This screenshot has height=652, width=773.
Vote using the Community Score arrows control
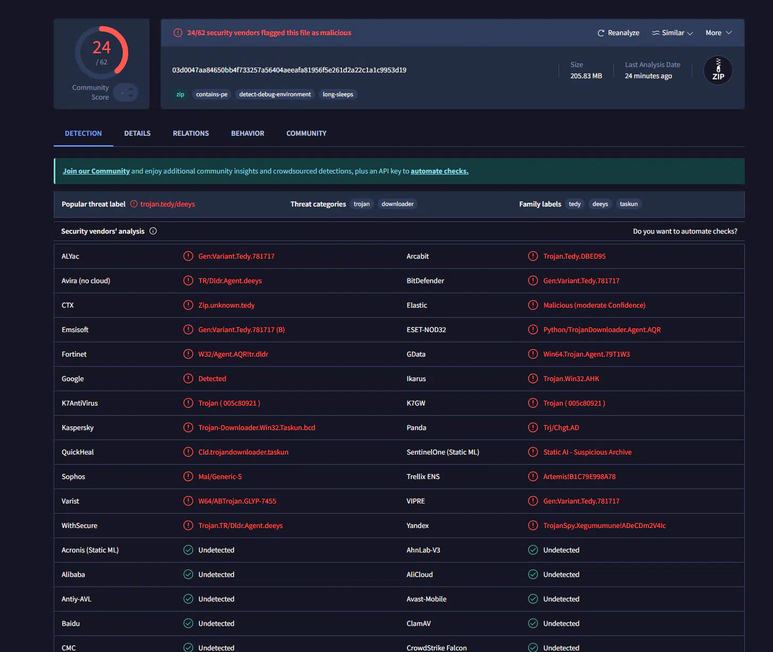point(126,93)
